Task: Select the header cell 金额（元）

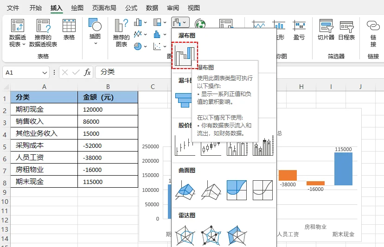Action: pos(108,97)
